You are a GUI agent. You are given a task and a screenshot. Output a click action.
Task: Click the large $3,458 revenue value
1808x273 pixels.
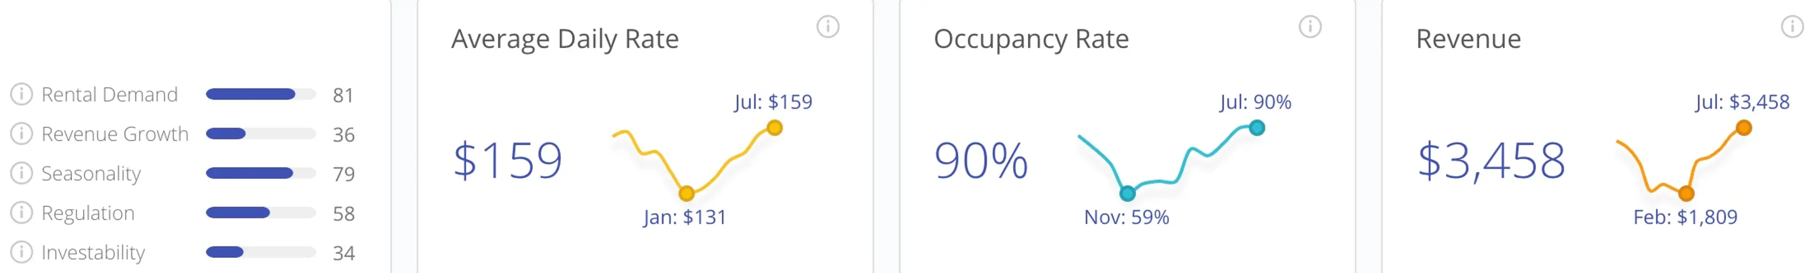point(1492,161)
